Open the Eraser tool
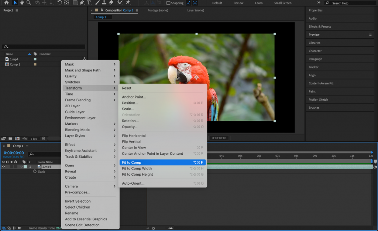The height and width of the screenshot is (231, 378). click(x=110, y=3)
